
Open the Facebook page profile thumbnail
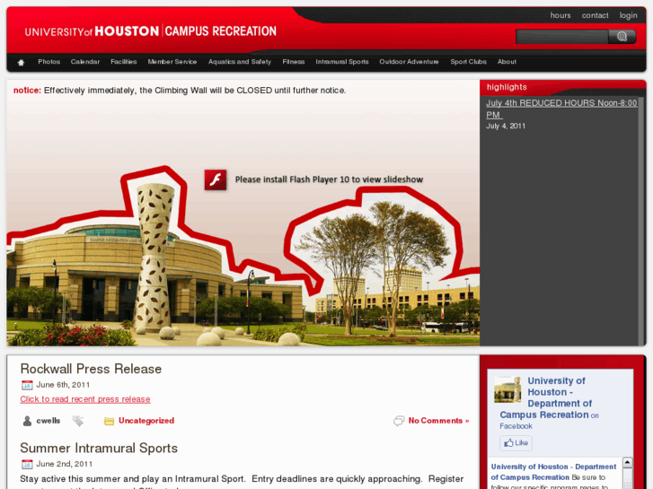(x=507, y=389)
